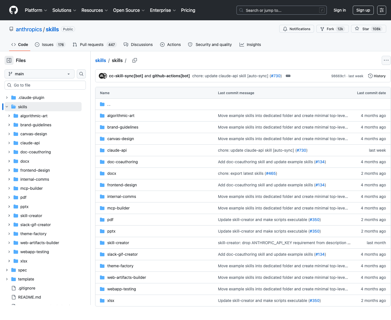
Task: Open the more options ellipsis menu
Action: (x=386, y=60)
